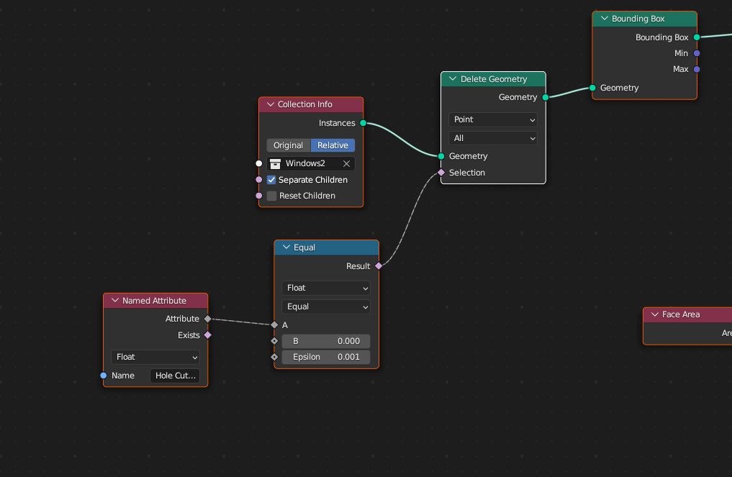Screen dimensions: 732x477
Task: Click the Separate Children input socket
Action: tap(259, 180)
